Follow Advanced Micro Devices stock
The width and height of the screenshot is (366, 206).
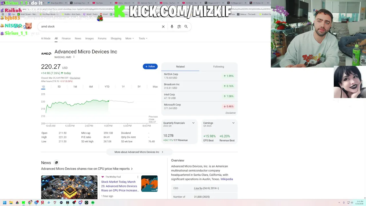150,67
